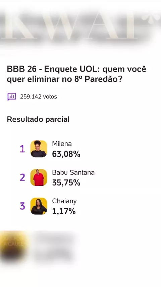Click the 259.142 votos count
161x287 pixels.
coord(39,97)
